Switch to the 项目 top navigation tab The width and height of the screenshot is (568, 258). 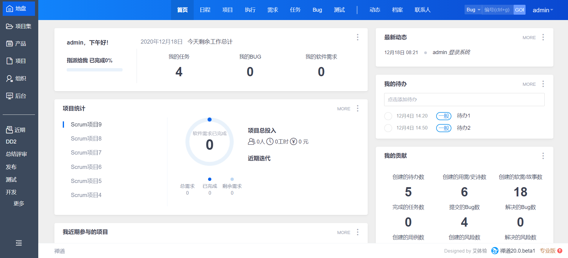pos(227,10)
